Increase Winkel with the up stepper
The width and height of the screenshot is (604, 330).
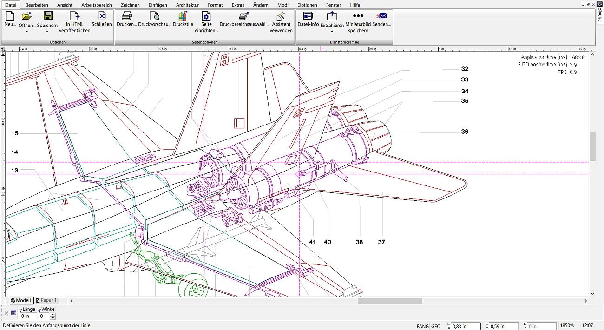53,314
